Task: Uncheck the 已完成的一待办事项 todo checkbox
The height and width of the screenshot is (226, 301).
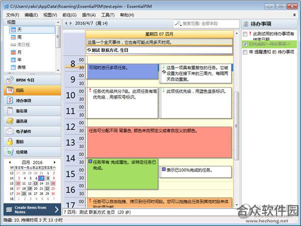Action: click(x=245, y=44)
